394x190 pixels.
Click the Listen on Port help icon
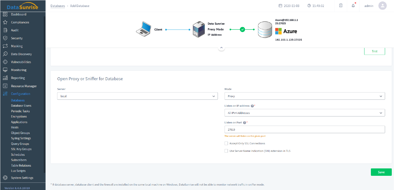[244, 123]
